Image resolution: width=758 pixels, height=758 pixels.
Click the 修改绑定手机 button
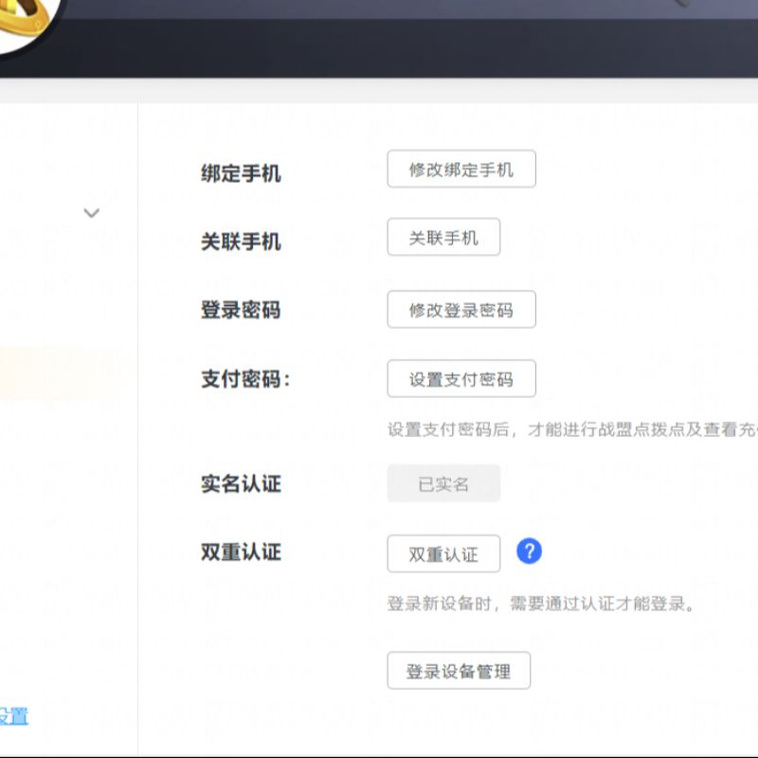[x=461, y=170]
